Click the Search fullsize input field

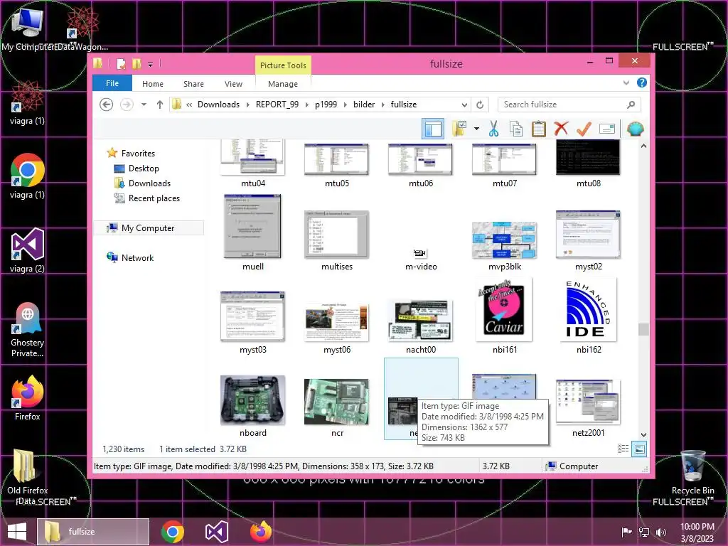tap(569, 105)
